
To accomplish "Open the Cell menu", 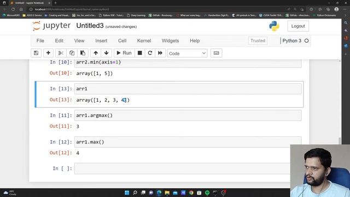I will pos(122,40).
